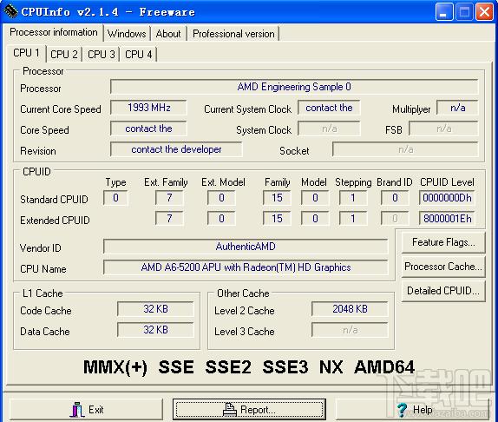This screenshot has height=422, width=498.
Task: Click Standard CPUID Level value 0000000Dh
Action: click(447, 198)
